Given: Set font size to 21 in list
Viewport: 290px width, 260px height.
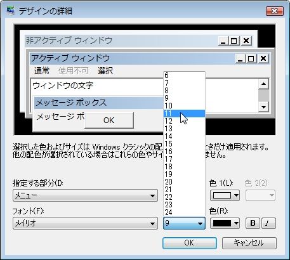Looking at the screenshot, I should [184, 190].
